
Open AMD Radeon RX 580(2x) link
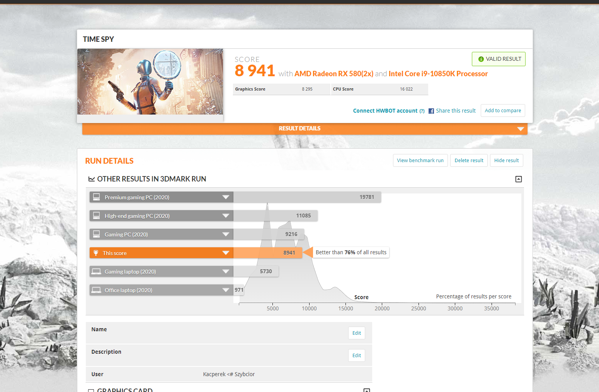334,74
